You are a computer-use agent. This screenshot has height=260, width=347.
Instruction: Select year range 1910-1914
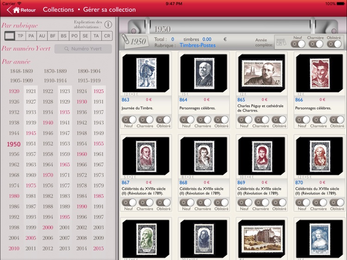56,80
